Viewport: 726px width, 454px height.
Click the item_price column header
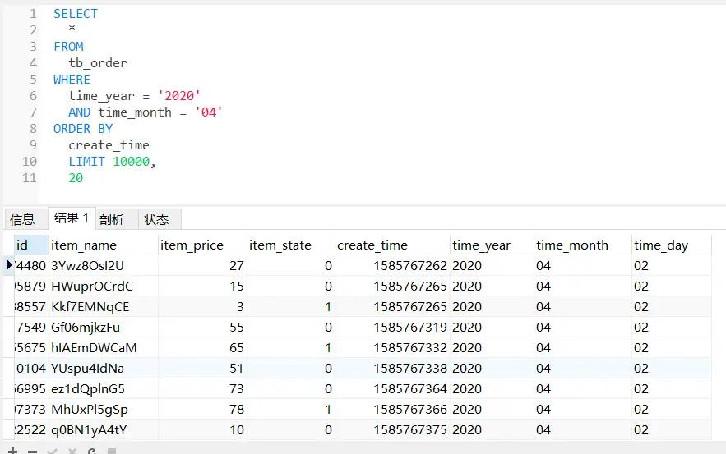click(x=202, y=245)
